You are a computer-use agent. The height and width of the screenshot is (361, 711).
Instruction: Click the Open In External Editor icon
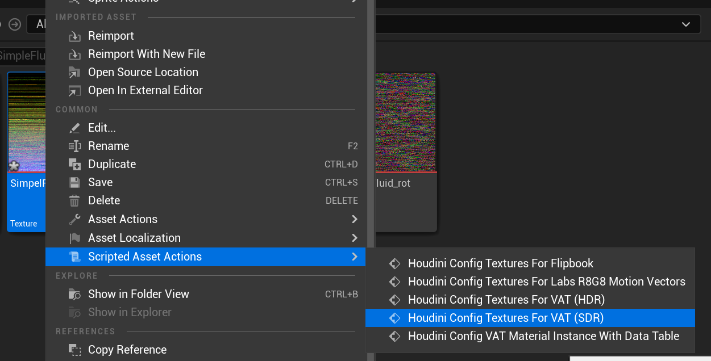(x=74, y=91)
